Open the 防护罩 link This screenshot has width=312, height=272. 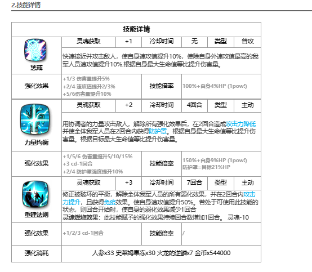[158, 131]
